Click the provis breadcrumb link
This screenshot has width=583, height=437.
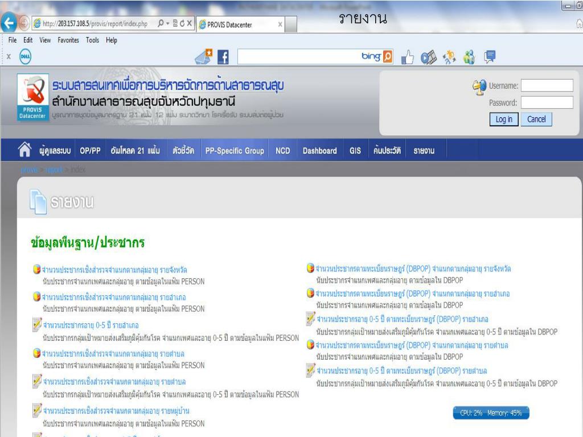tap(30, 170)
